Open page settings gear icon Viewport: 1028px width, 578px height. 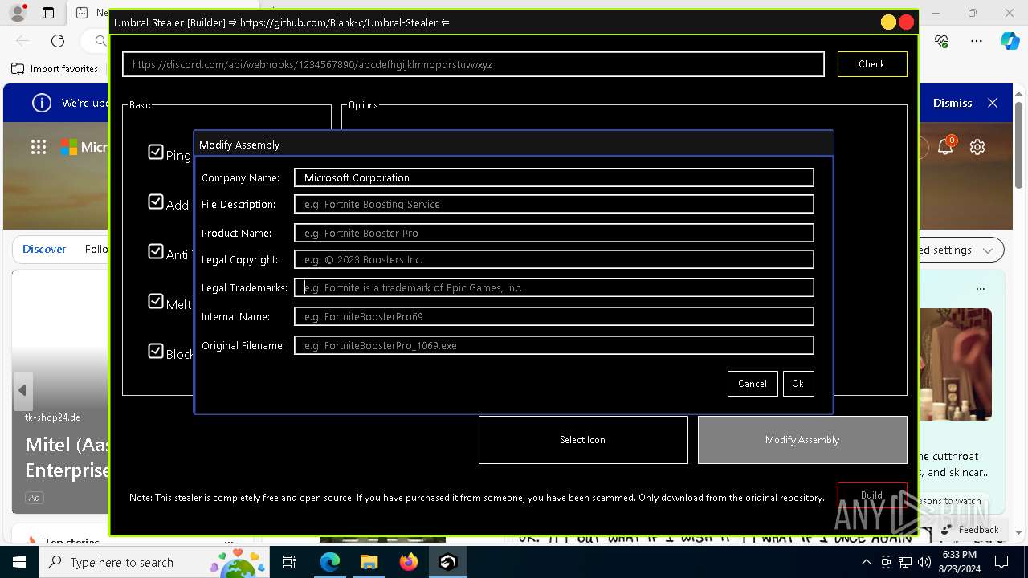point(977,147)
